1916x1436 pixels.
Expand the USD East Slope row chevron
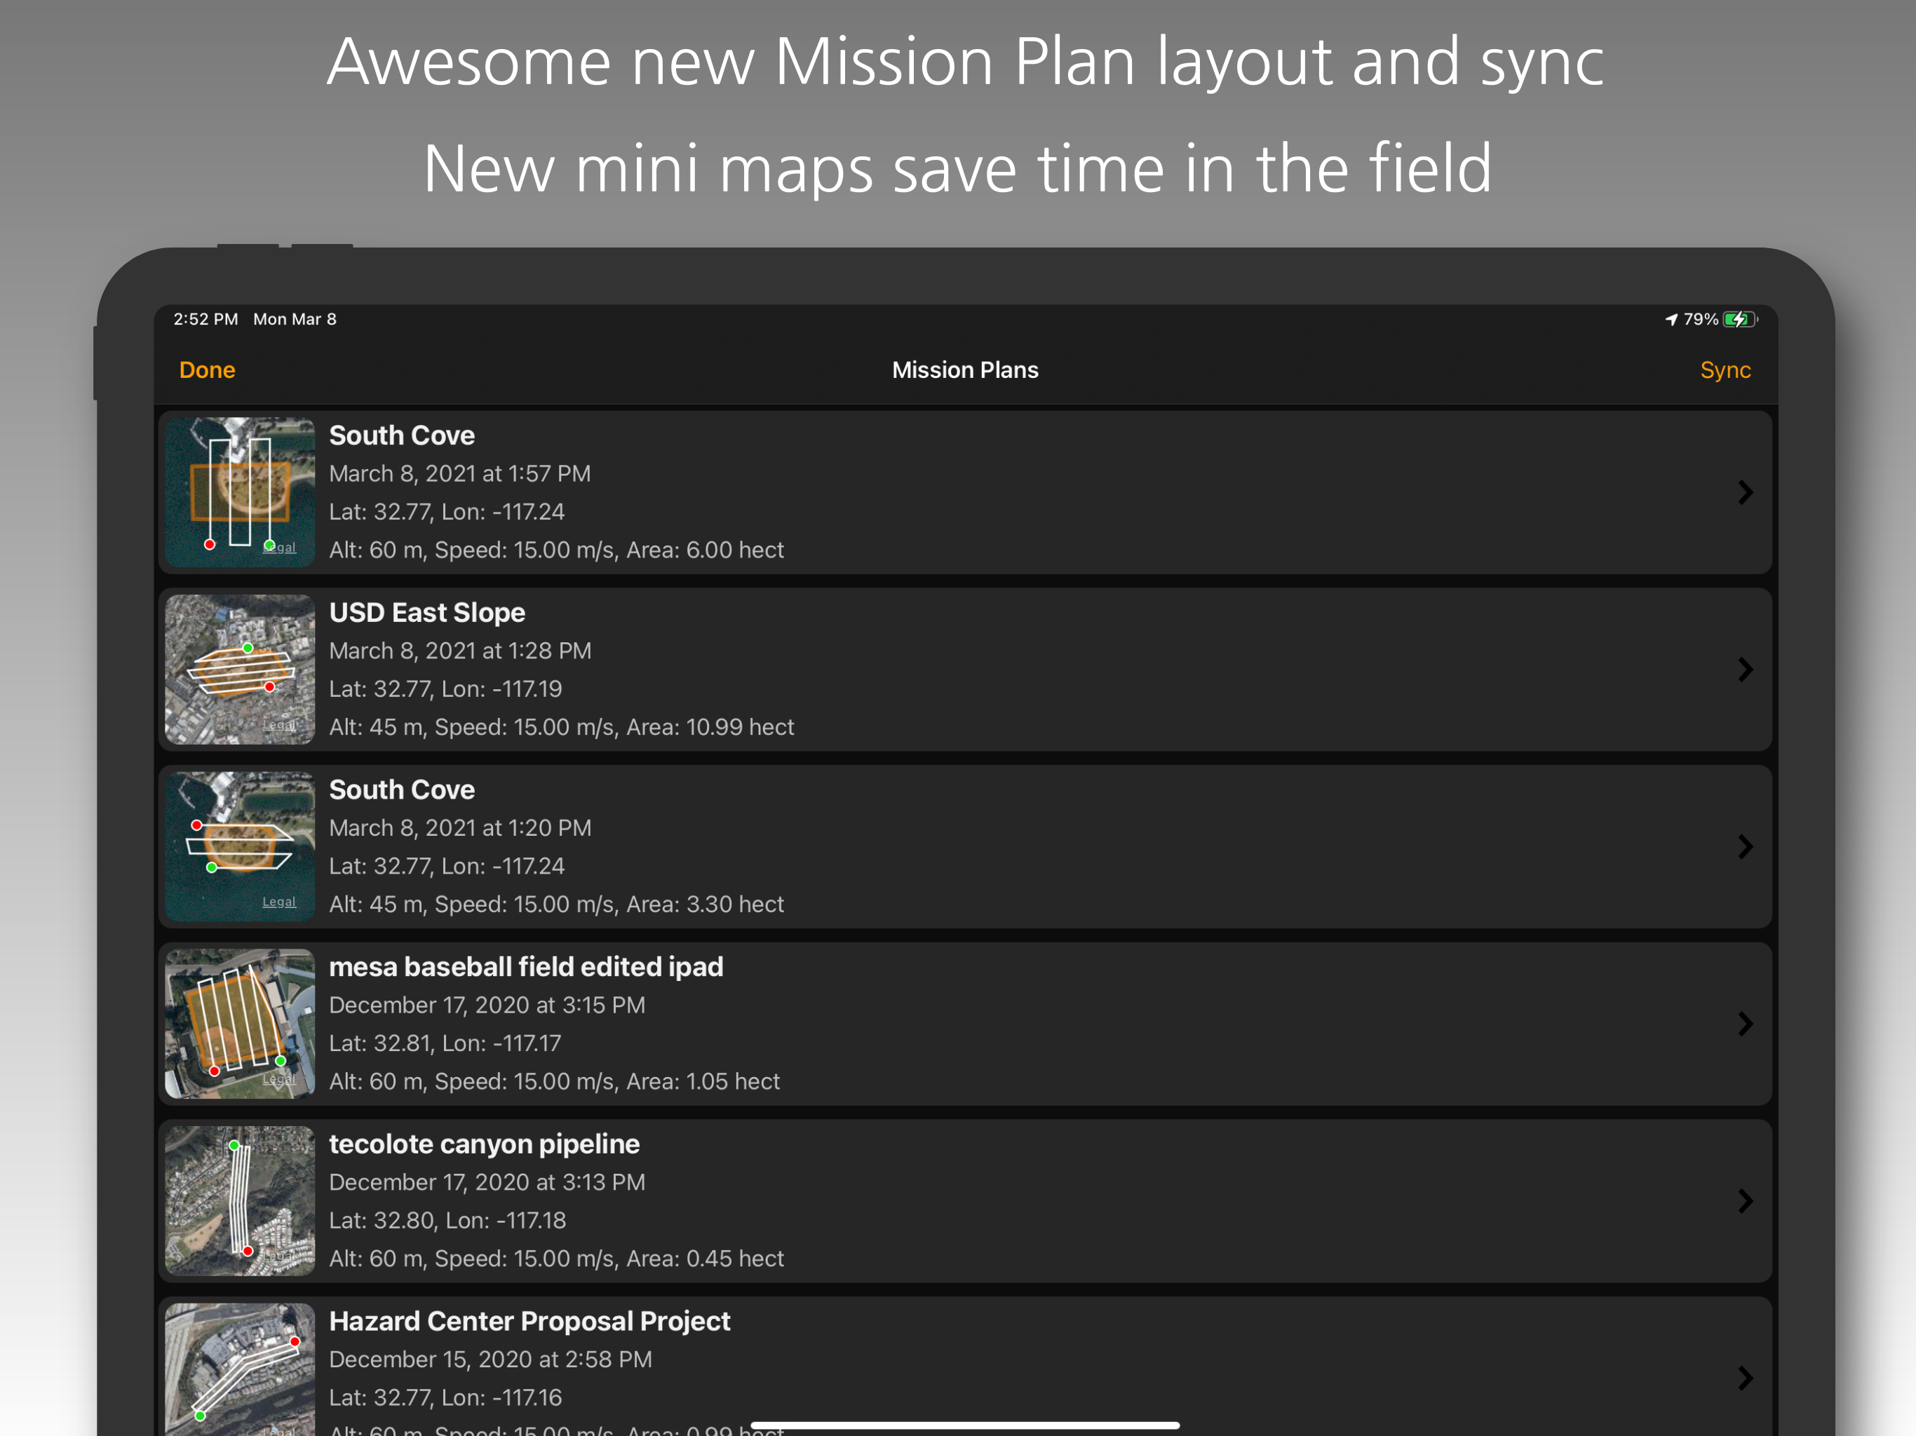click(1744, 670)
